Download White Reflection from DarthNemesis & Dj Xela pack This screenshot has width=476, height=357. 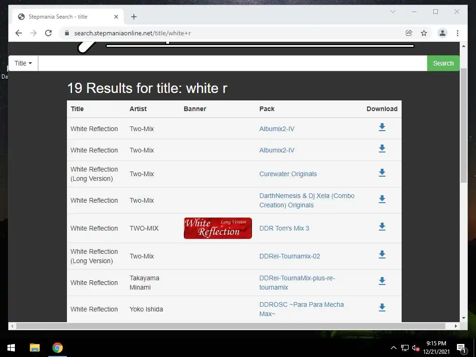pos(382,199)
